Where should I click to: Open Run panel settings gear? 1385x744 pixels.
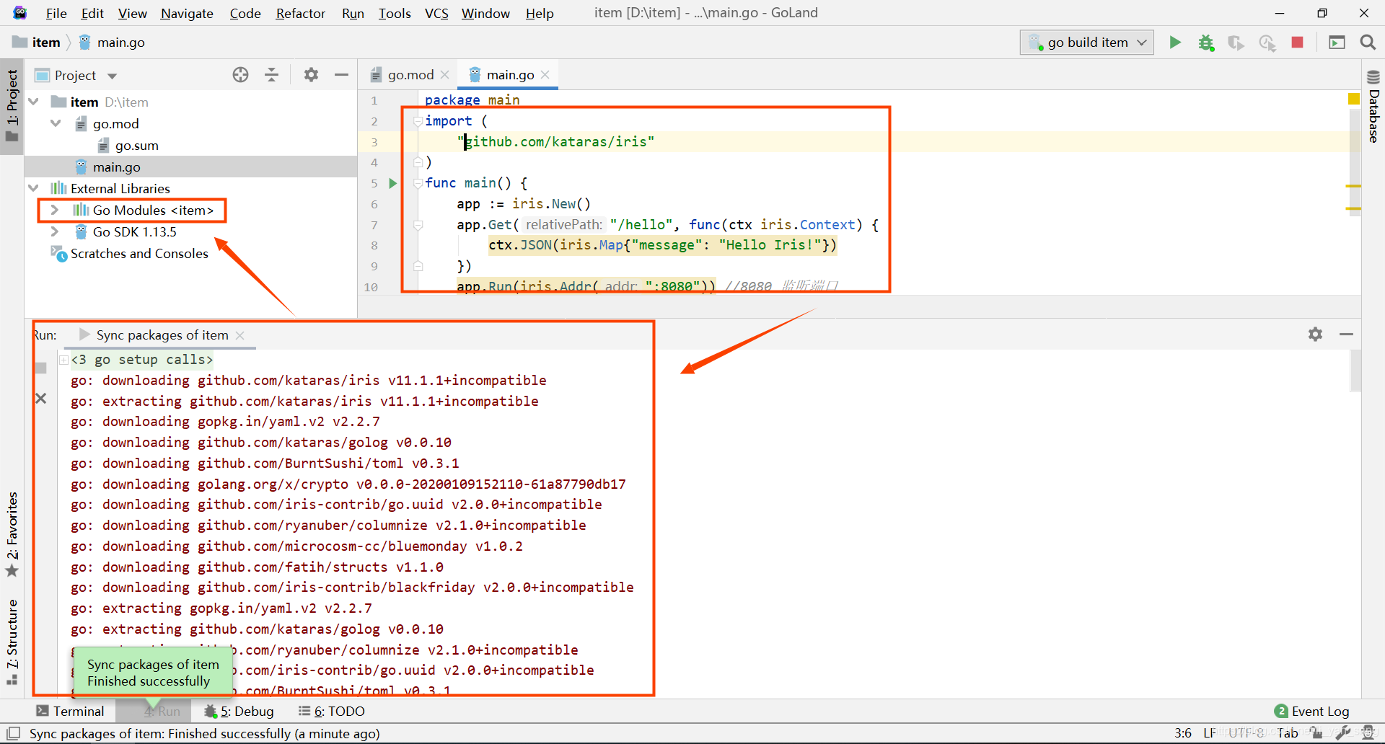click(1315, 335)
